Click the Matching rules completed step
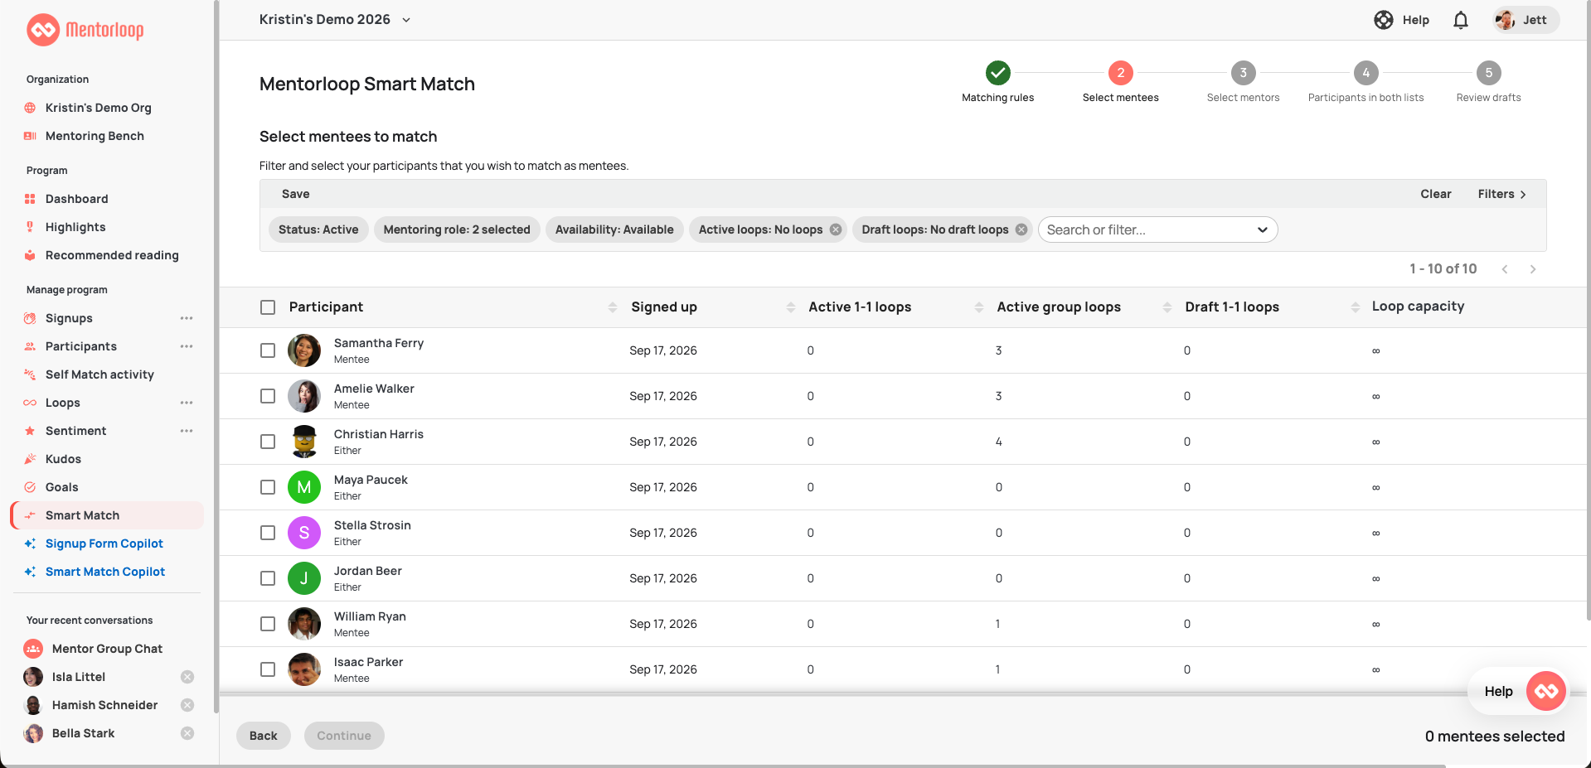 [998, 73]
